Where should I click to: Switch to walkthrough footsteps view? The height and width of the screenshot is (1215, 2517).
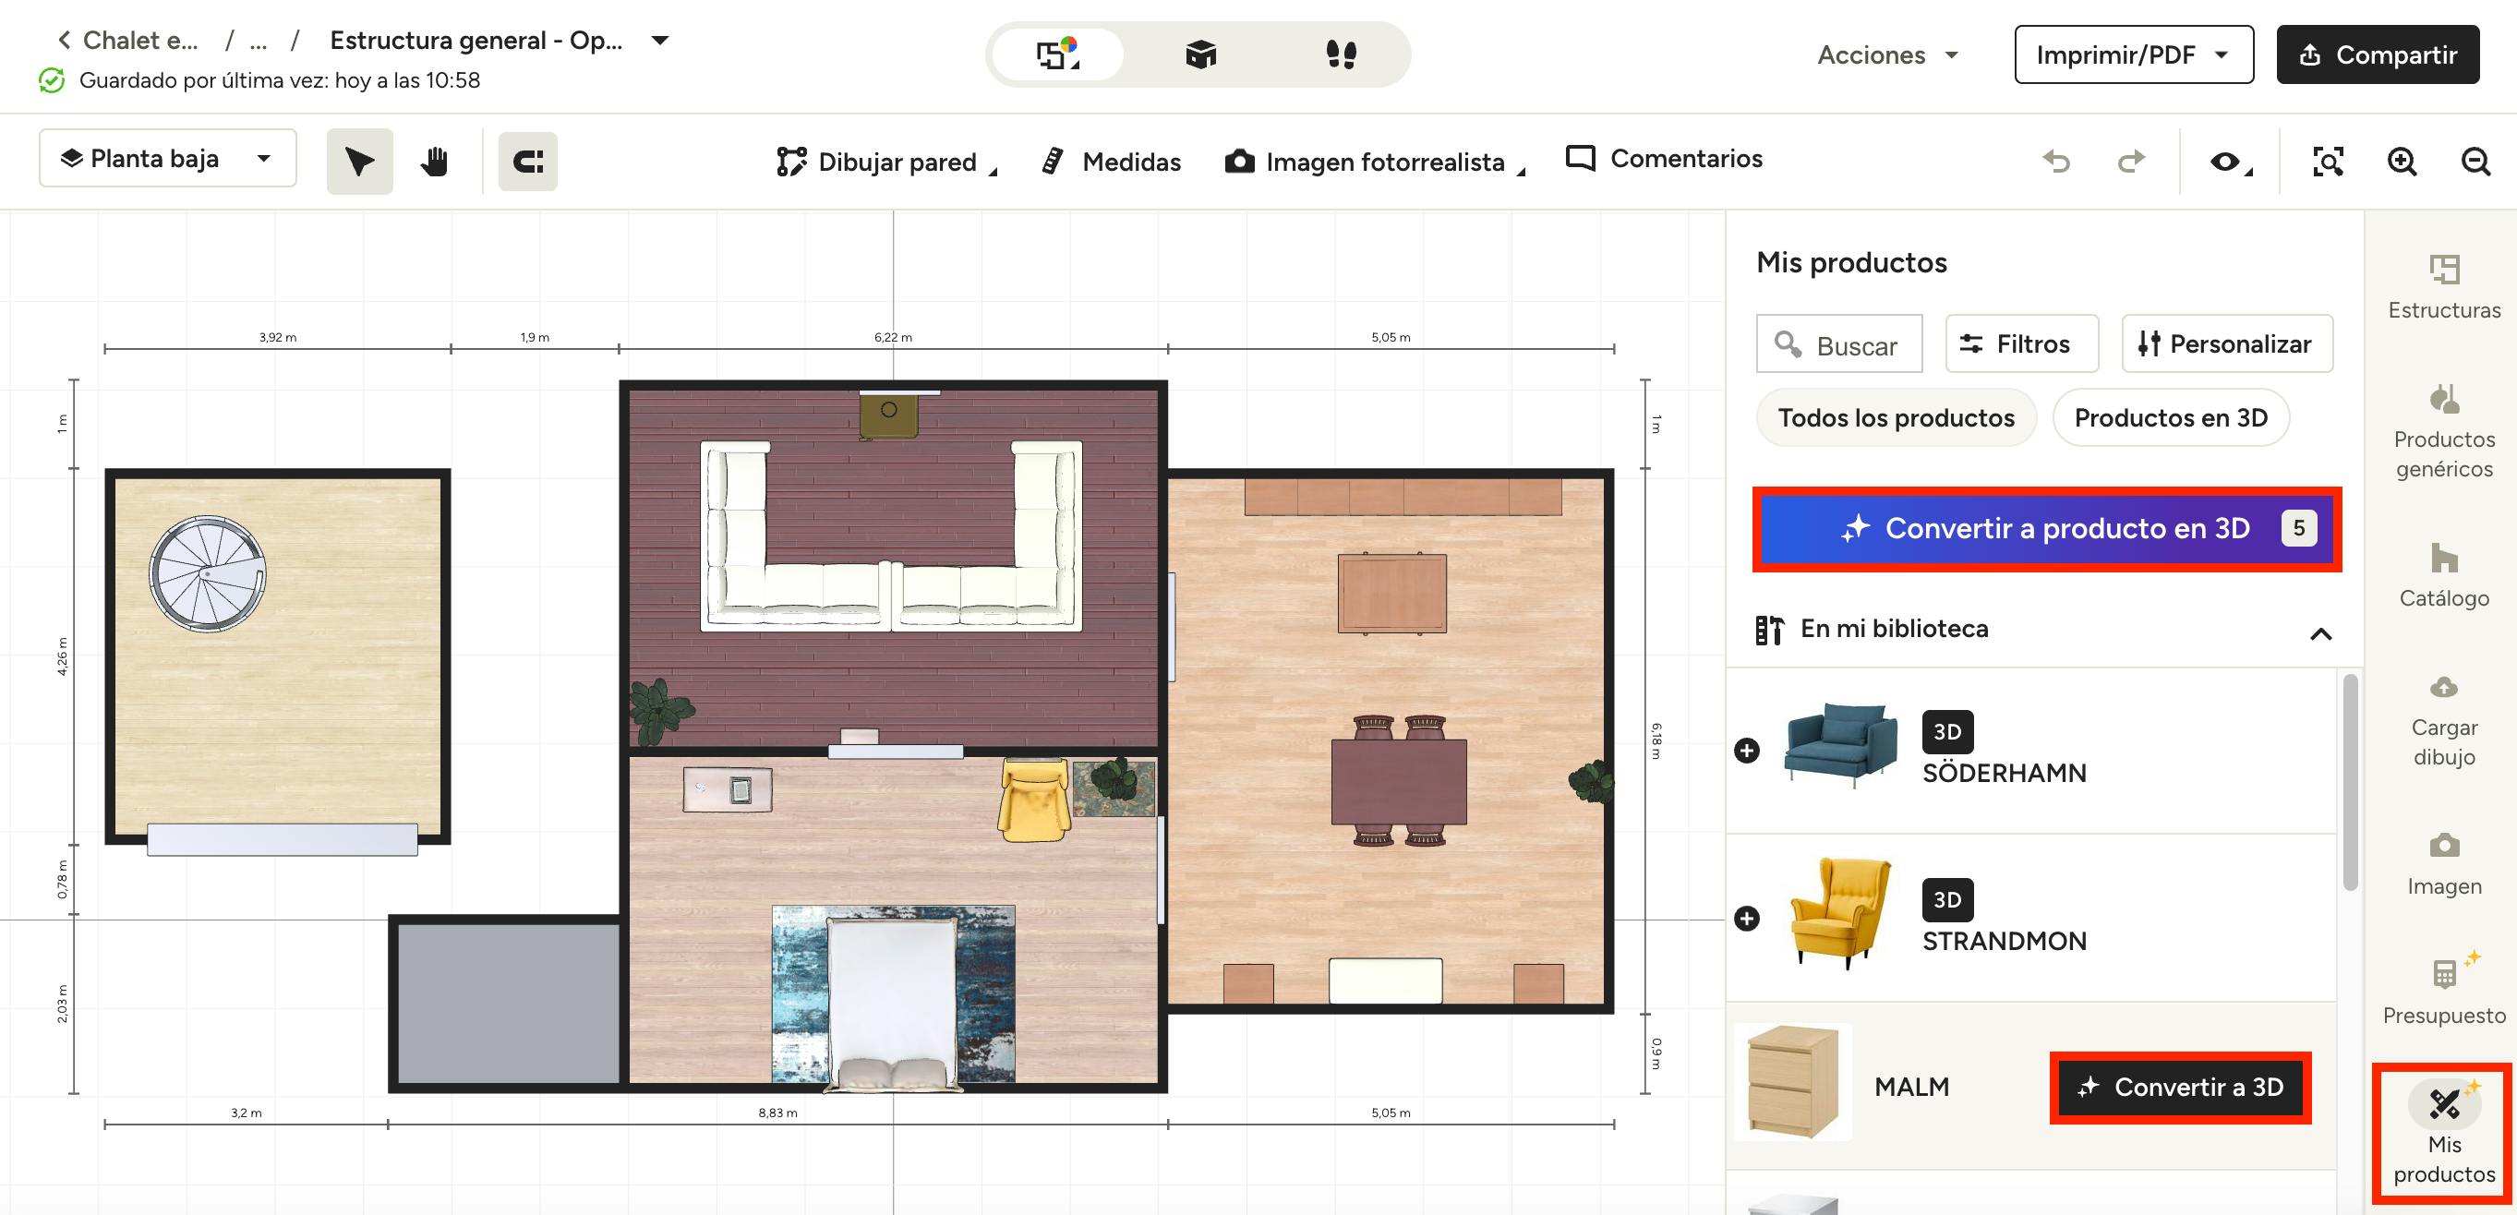click(x=1341, y=54)
